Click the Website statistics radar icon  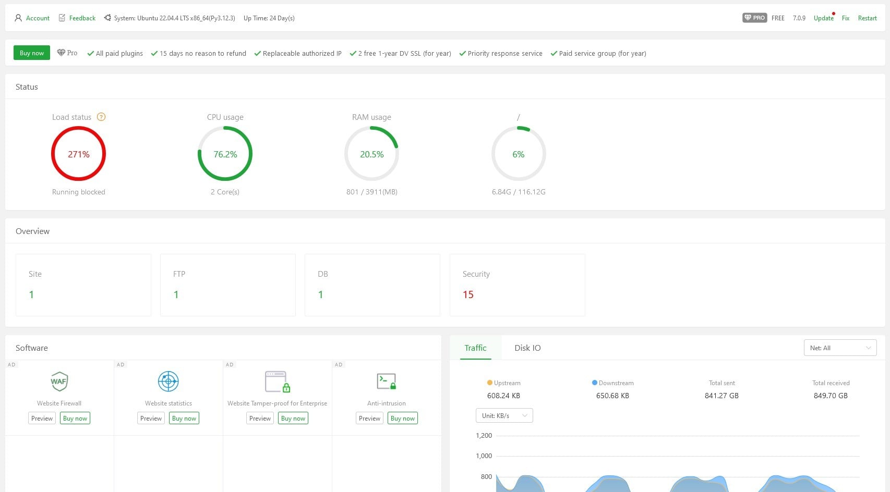pyautogui.click(x=168, y=382)
